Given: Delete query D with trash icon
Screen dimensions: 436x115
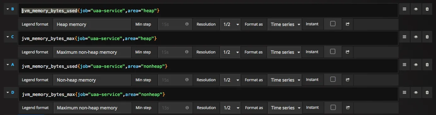Looking at the screenshot, I should tap(427, 92).
